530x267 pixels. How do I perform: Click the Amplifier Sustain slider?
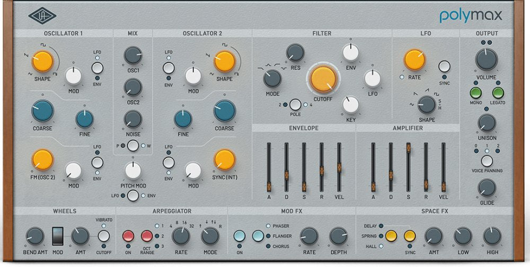click(x=408, y=150)
